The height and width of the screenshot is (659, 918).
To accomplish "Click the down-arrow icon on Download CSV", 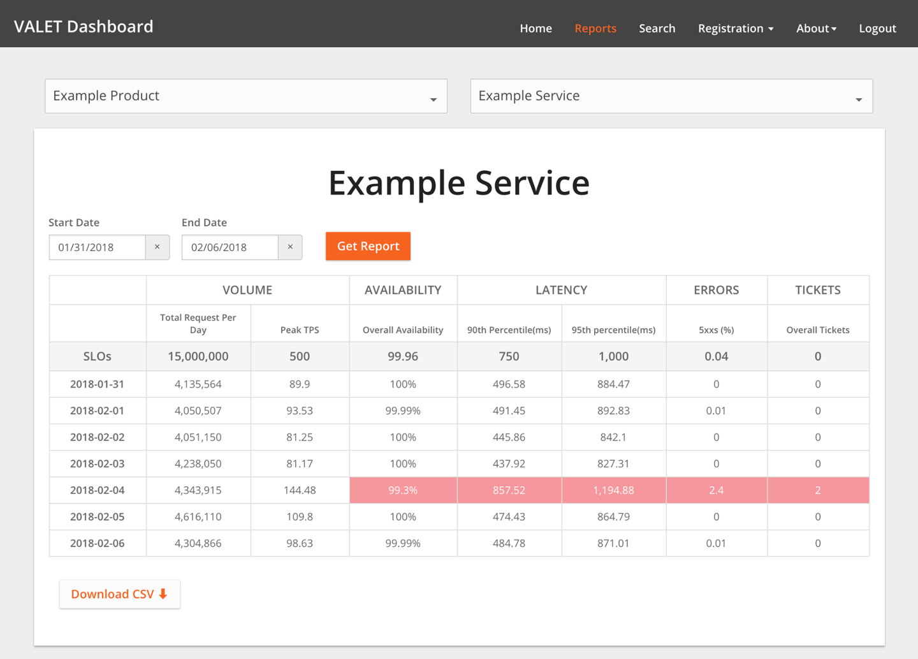I will coord(163,594).
